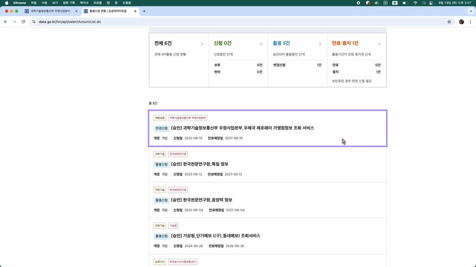Click the 기상청 organization tag
The width and height of the screenshot is (476, 267).
(x=173, y=226)
